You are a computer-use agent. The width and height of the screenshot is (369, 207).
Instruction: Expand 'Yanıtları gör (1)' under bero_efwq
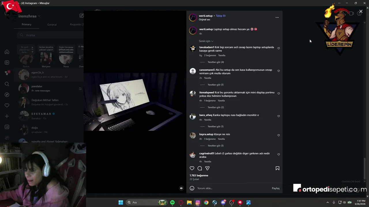216,126
